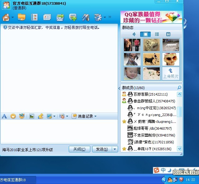
Task: Click the 关闭(C) close chat button
Action: pyautogui.click(x=79, y=149)
